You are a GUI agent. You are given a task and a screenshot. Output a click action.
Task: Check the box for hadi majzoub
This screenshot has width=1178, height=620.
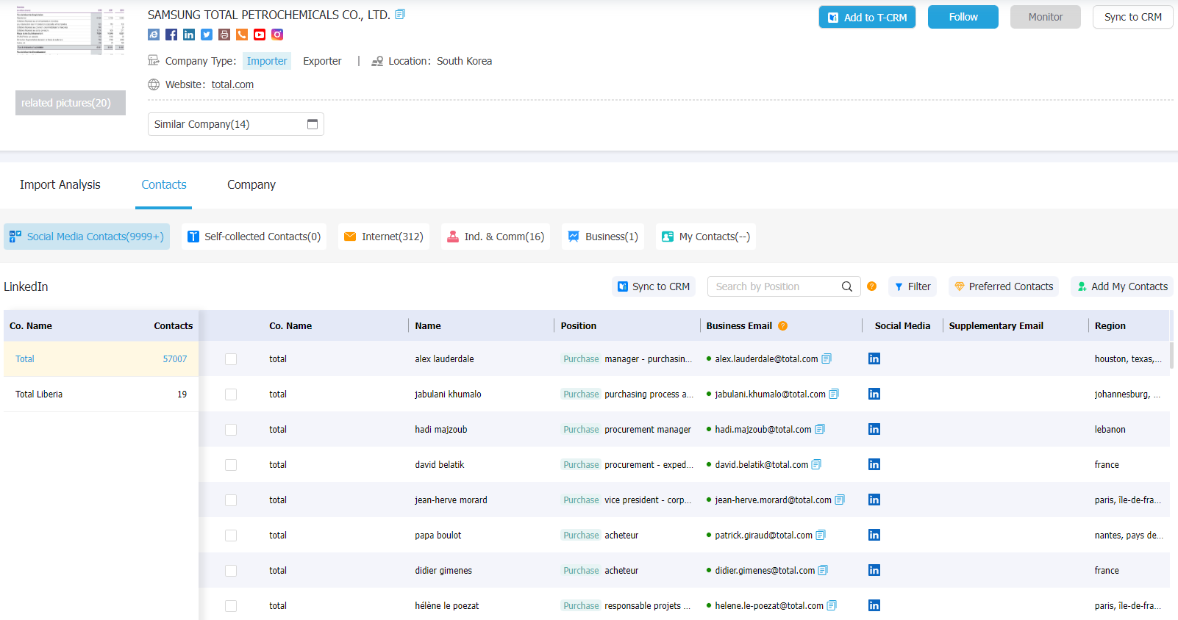click(231, 430)
